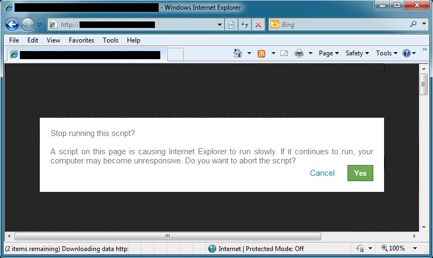The image size is (433, 258).
Task: Open the search provider dropdown arrow
Action: pyautogui.click(x=424, y=24)
